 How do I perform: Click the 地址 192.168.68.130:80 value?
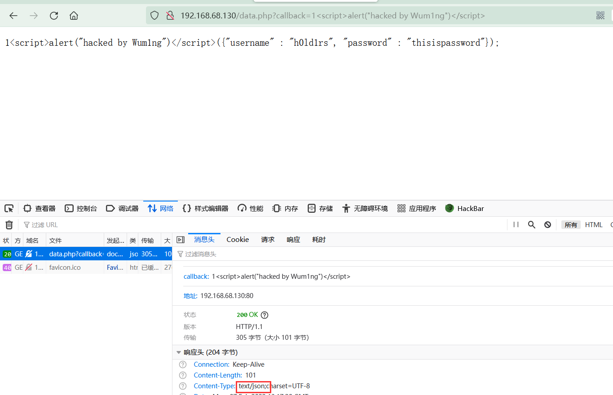pyautogui.click(x=227, y=296)
